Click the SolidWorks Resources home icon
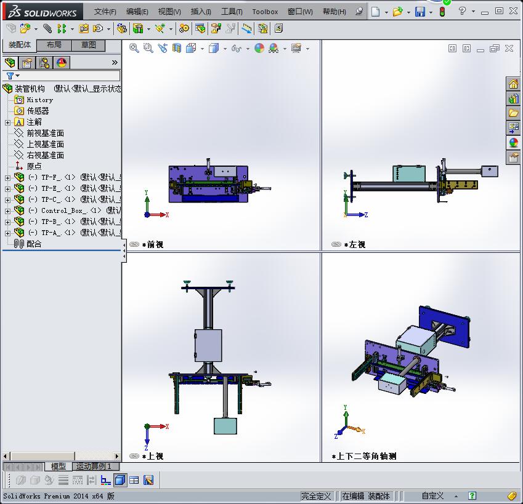The width and height of the screenshot is (523, 504). pyautogui.click(x=513, y=84)
